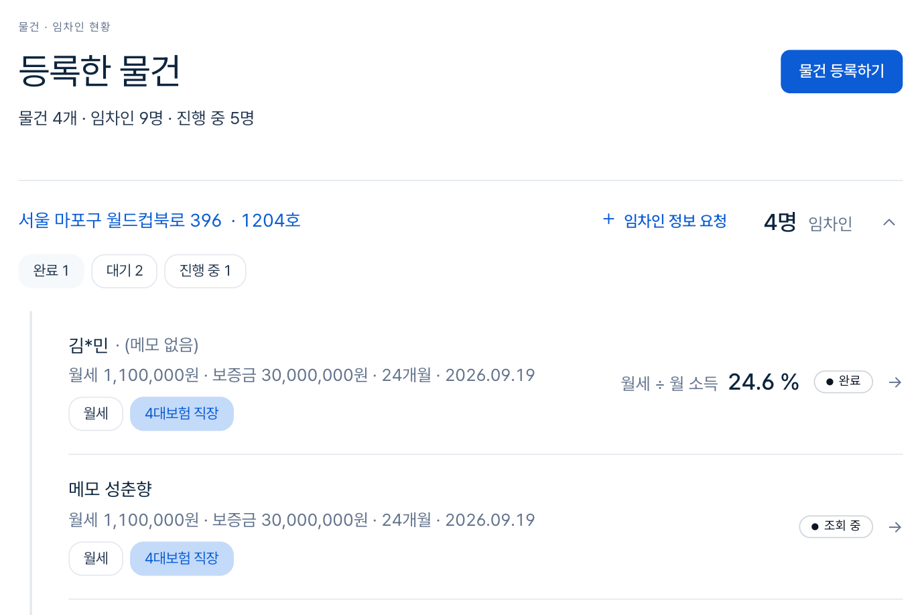Click the 4명 임차인 count label
Image resolution: width=922 pixels, height=615 pixels.
point(808,222)
